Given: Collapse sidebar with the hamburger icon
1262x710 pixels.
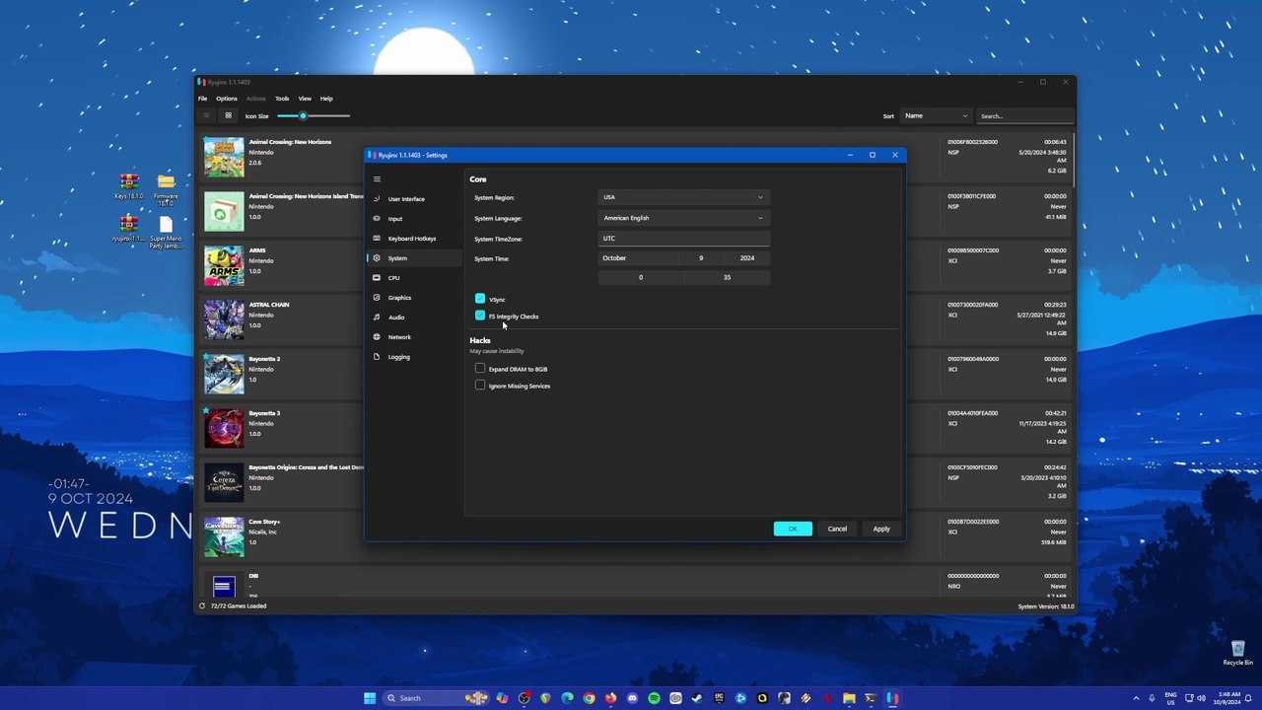Looking at the screenshot, I should click(377, 179).
